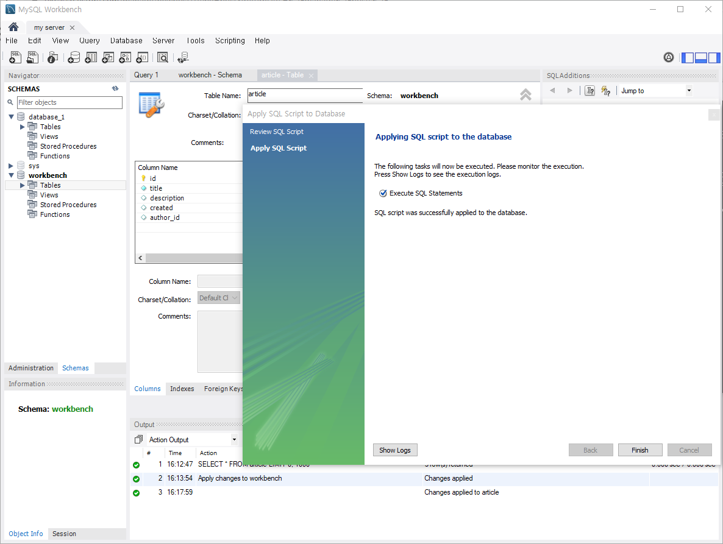The width and height of the screenshot is (723, 544).
Task: Click the Show Logs button
Action: click(395, 450)
